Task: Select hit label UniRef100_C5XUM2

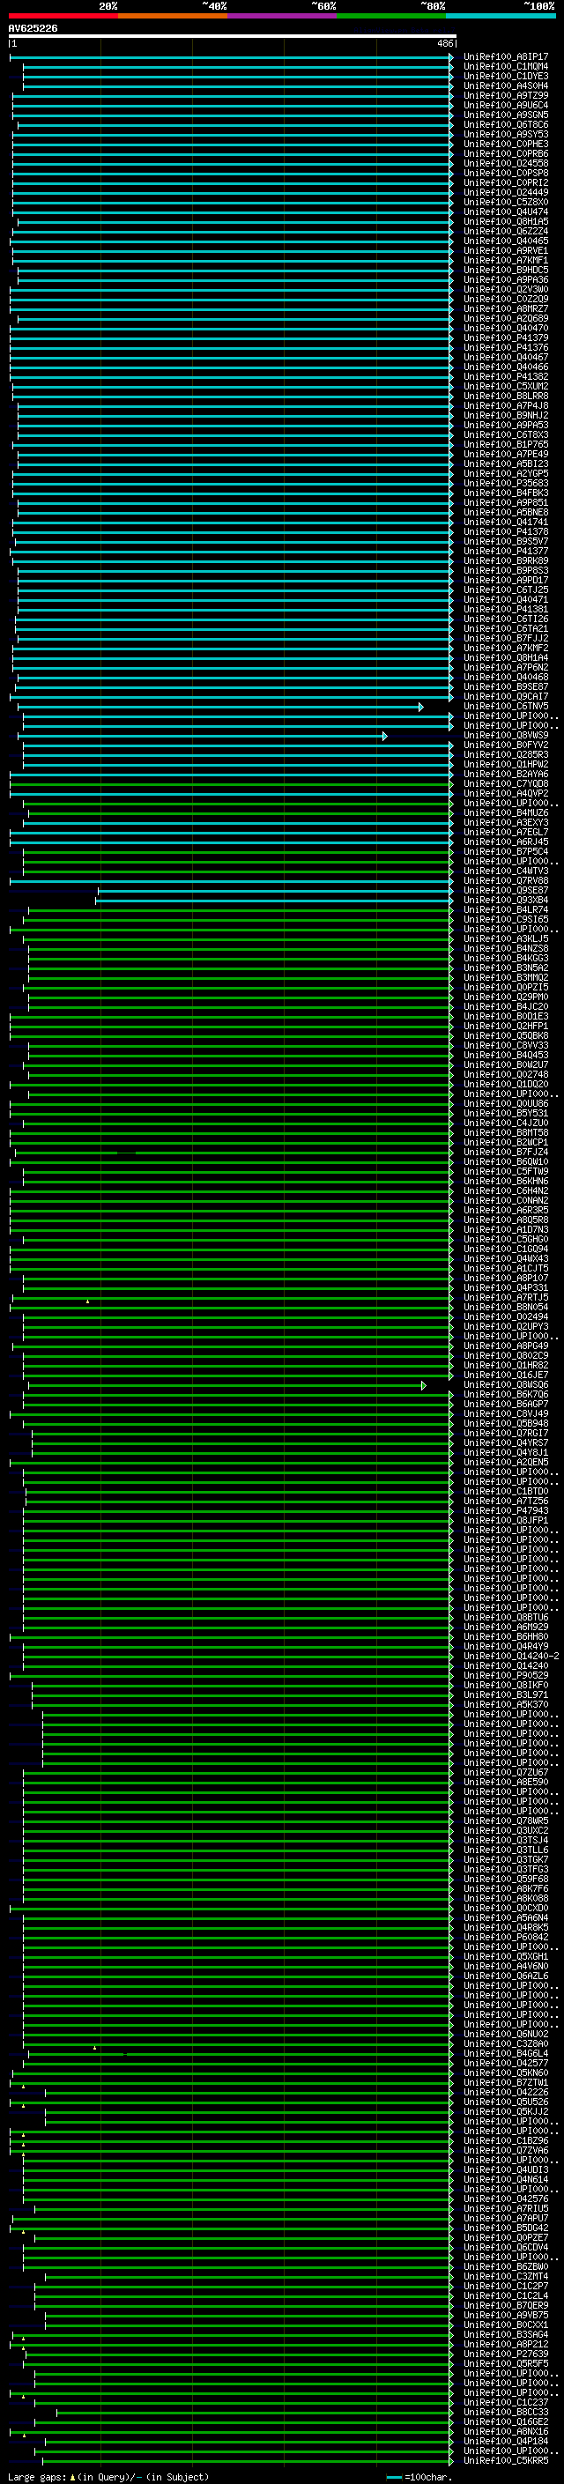Action: 505,387
